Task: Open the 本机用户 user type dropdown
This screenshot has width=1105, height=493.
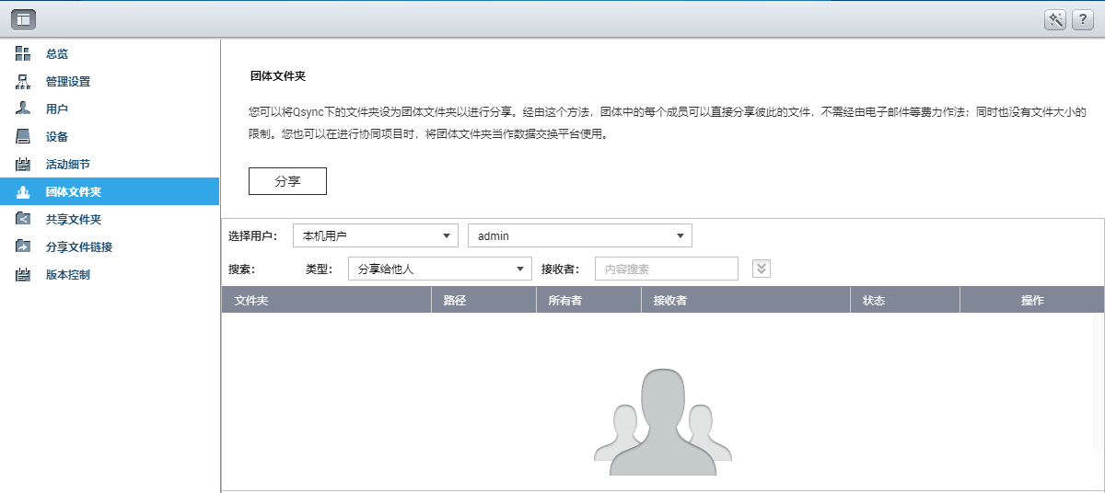Action: (376, 235)
